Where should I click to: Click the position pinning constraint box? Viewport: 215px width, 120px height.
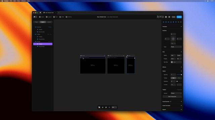173,39
